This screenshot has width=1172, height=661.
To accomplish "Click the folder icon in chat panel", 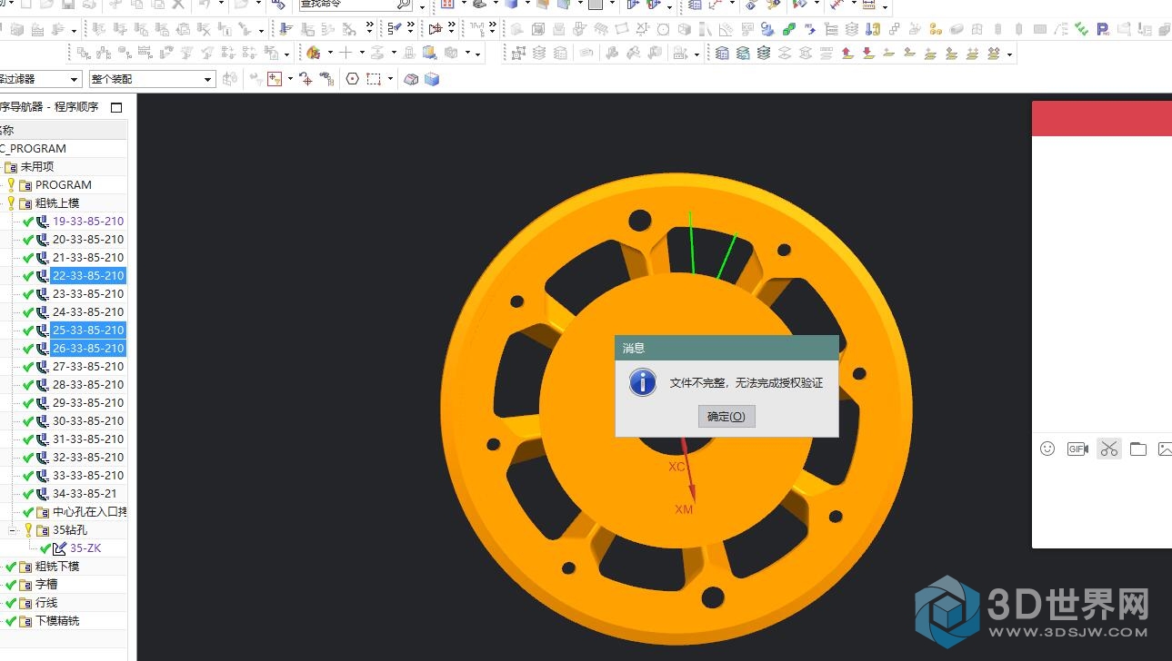I will (x=1138, y=449).
